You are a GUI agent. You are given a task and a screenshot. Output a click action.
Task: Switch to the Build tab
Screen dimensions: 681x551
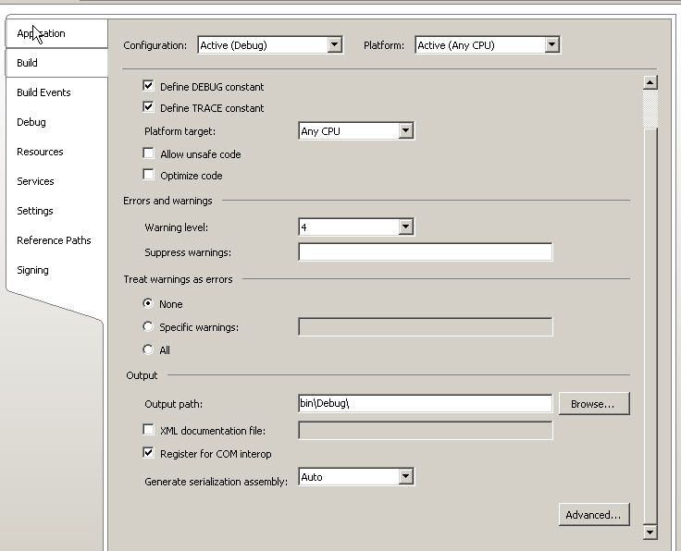click(x=56, y=63)
